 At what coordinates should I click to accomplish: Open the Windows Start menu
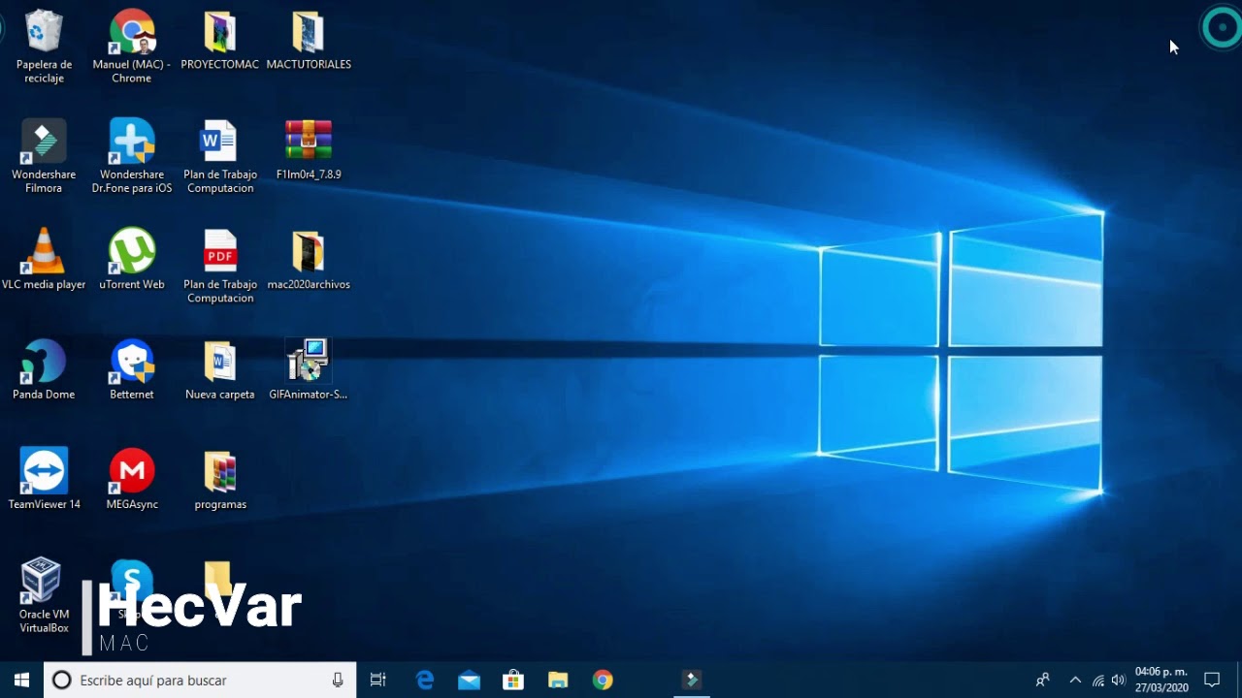pos(21,681)
